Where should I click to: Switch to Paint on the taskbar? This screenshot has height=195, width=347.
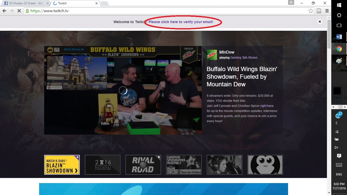tap(339, 61)
